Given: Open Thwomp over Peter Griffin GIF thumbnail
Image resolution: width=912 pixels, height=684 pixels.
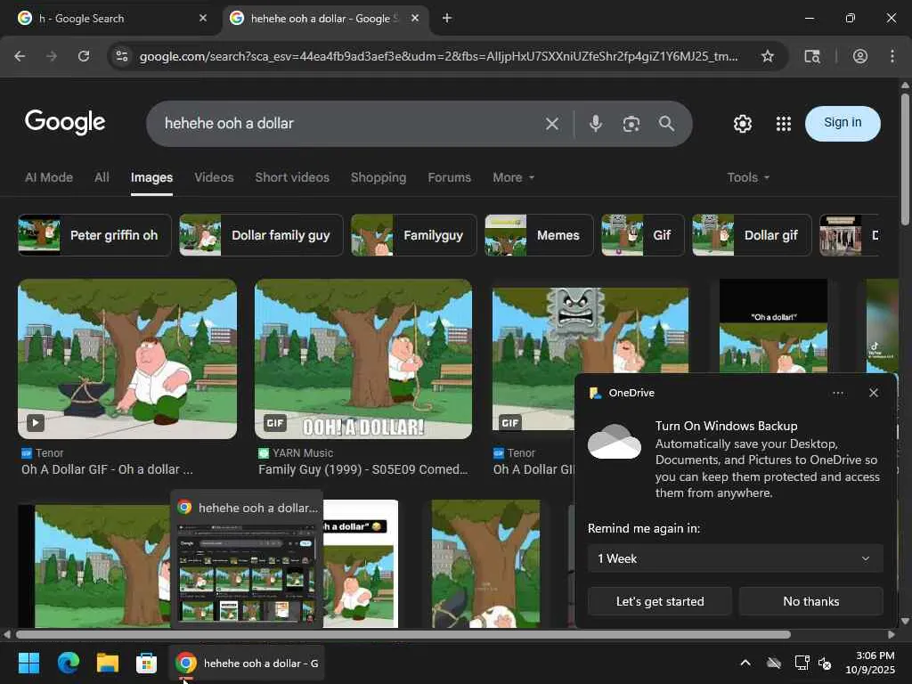Looking at the screenshot, I should (x=590, y=330).
